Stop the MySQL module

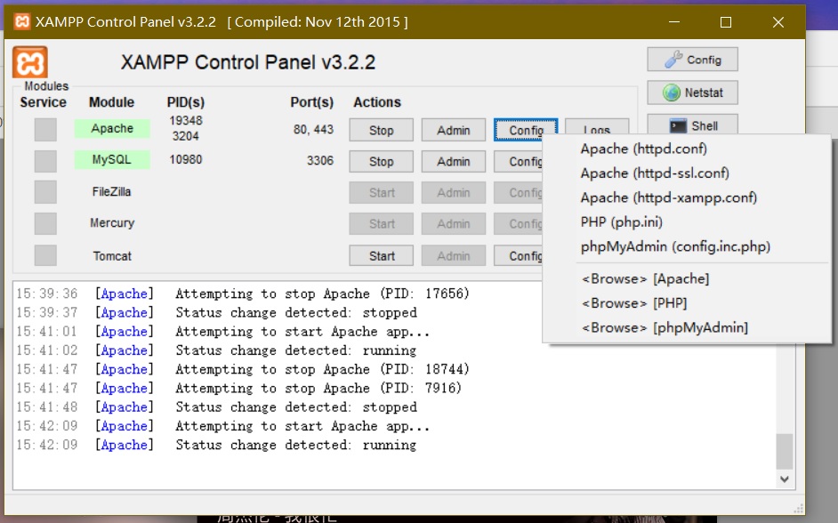click(x=381, y=161)
